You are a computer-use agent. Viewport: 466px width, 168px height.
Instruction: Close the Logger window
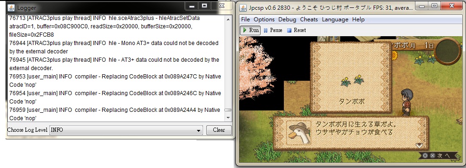coord(222,6)
